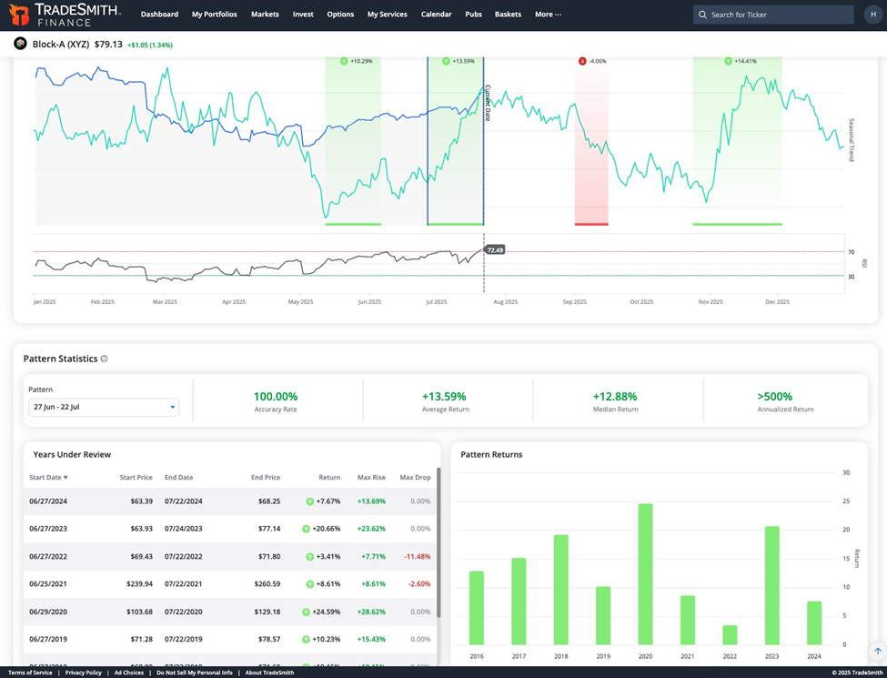Click in the Search for Ticker field
The height and width of the screenshot is (678, 887).
[778, 15]
